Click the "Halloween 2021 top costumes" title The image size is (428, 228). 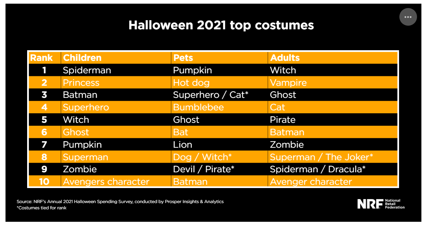[x=221, y=25]
